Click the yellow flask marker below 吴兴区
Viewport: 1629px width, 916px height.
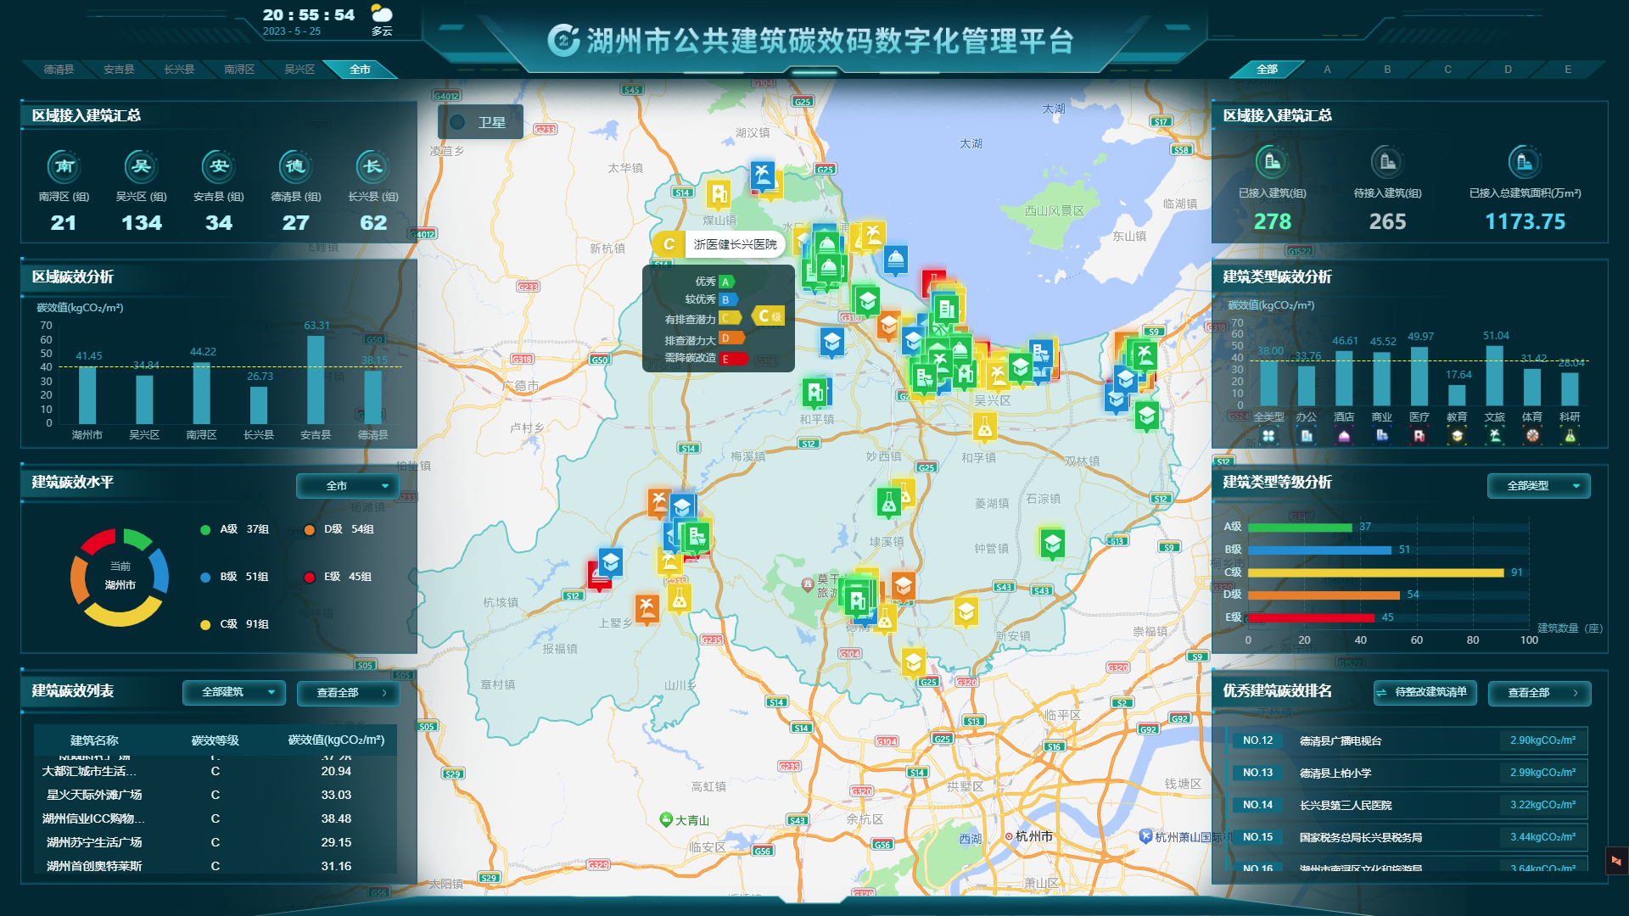(984, 428)
